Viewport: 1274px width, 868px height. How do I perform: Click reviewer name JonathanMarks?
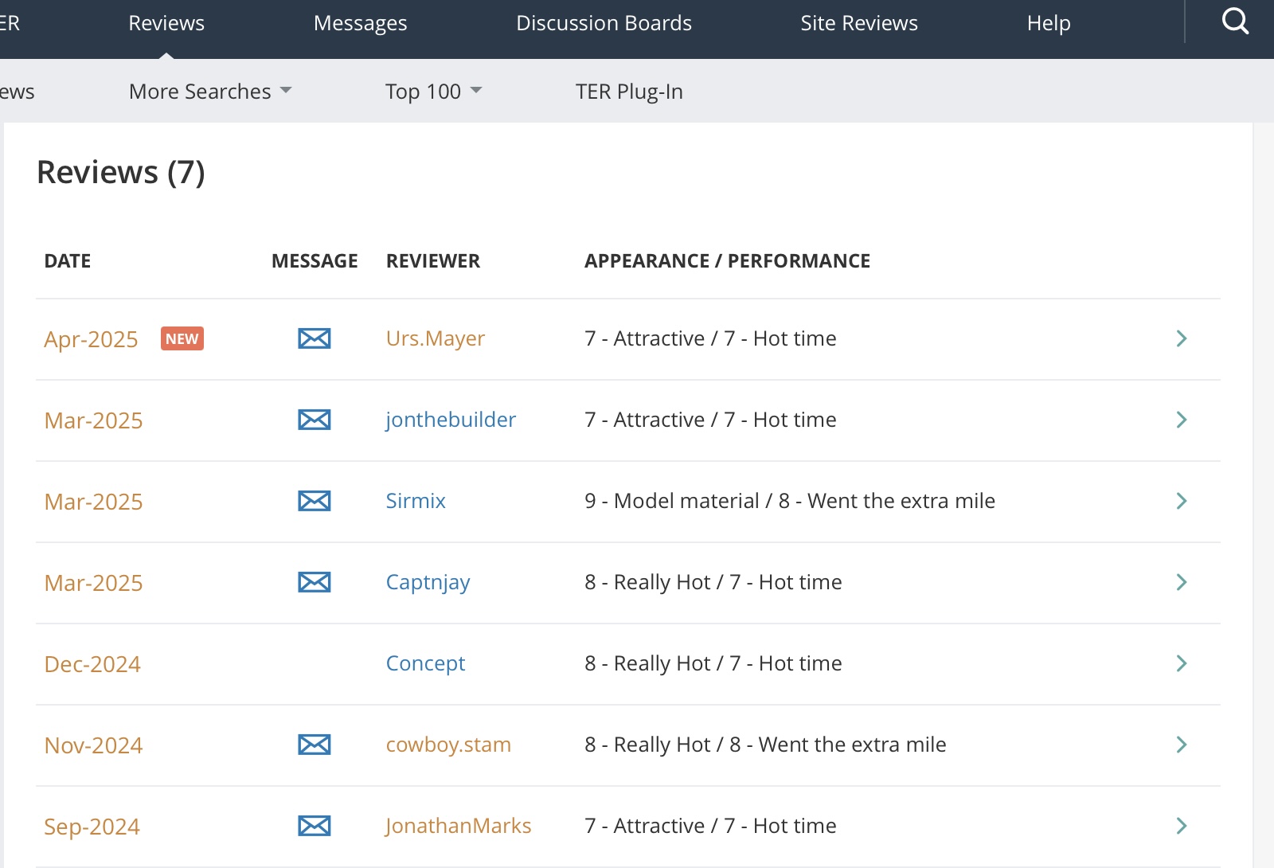(458, 826)
